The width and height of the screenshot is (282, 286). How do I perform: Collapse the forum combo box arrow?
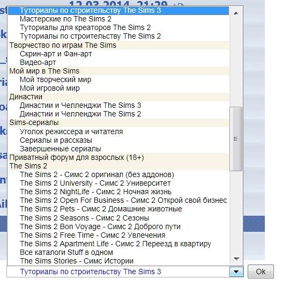tap(236, 272)
